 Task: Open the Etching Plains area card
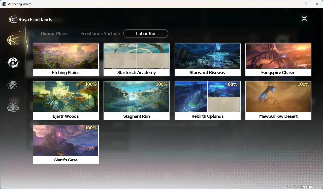(x=66, y=60)
